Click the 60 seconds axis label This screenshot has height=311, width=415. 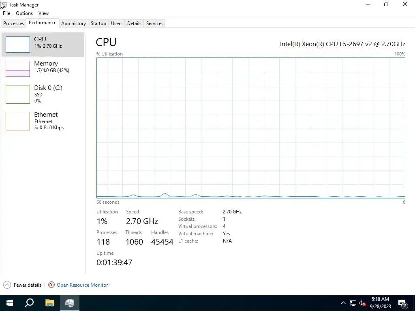pos(108,202)
